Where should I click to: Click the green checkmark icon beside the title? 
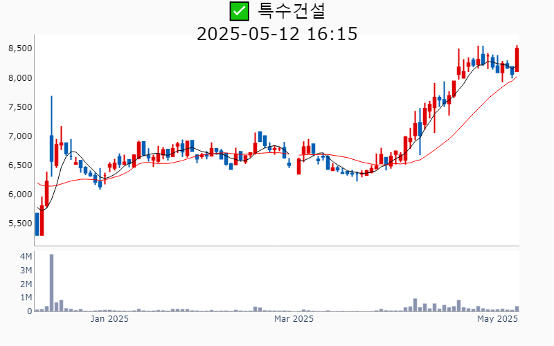239,11
